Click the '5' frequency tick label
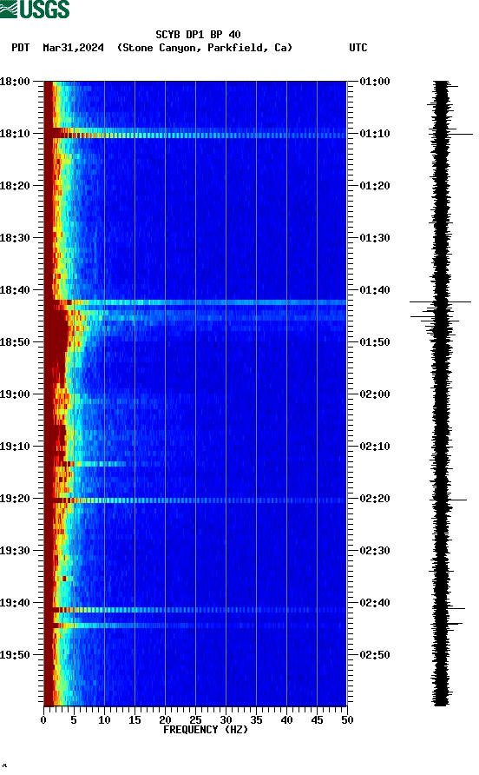This screenshot has height=775, width=479. click(74, 720)
